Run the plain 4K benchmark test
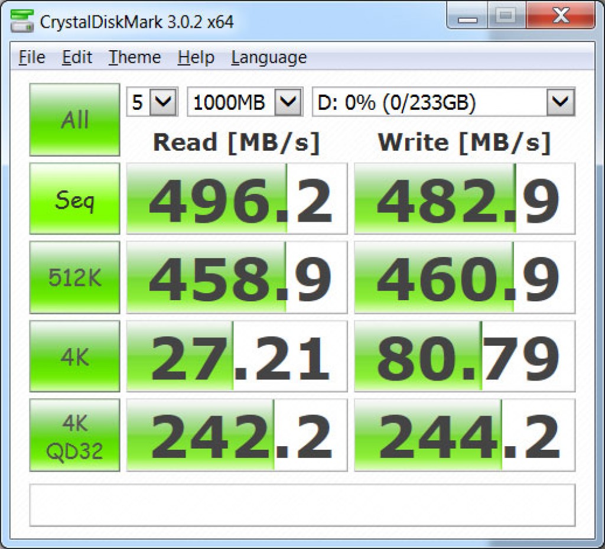Image resolution: width=605 pixels, height=549 pixels. (75, 356)
